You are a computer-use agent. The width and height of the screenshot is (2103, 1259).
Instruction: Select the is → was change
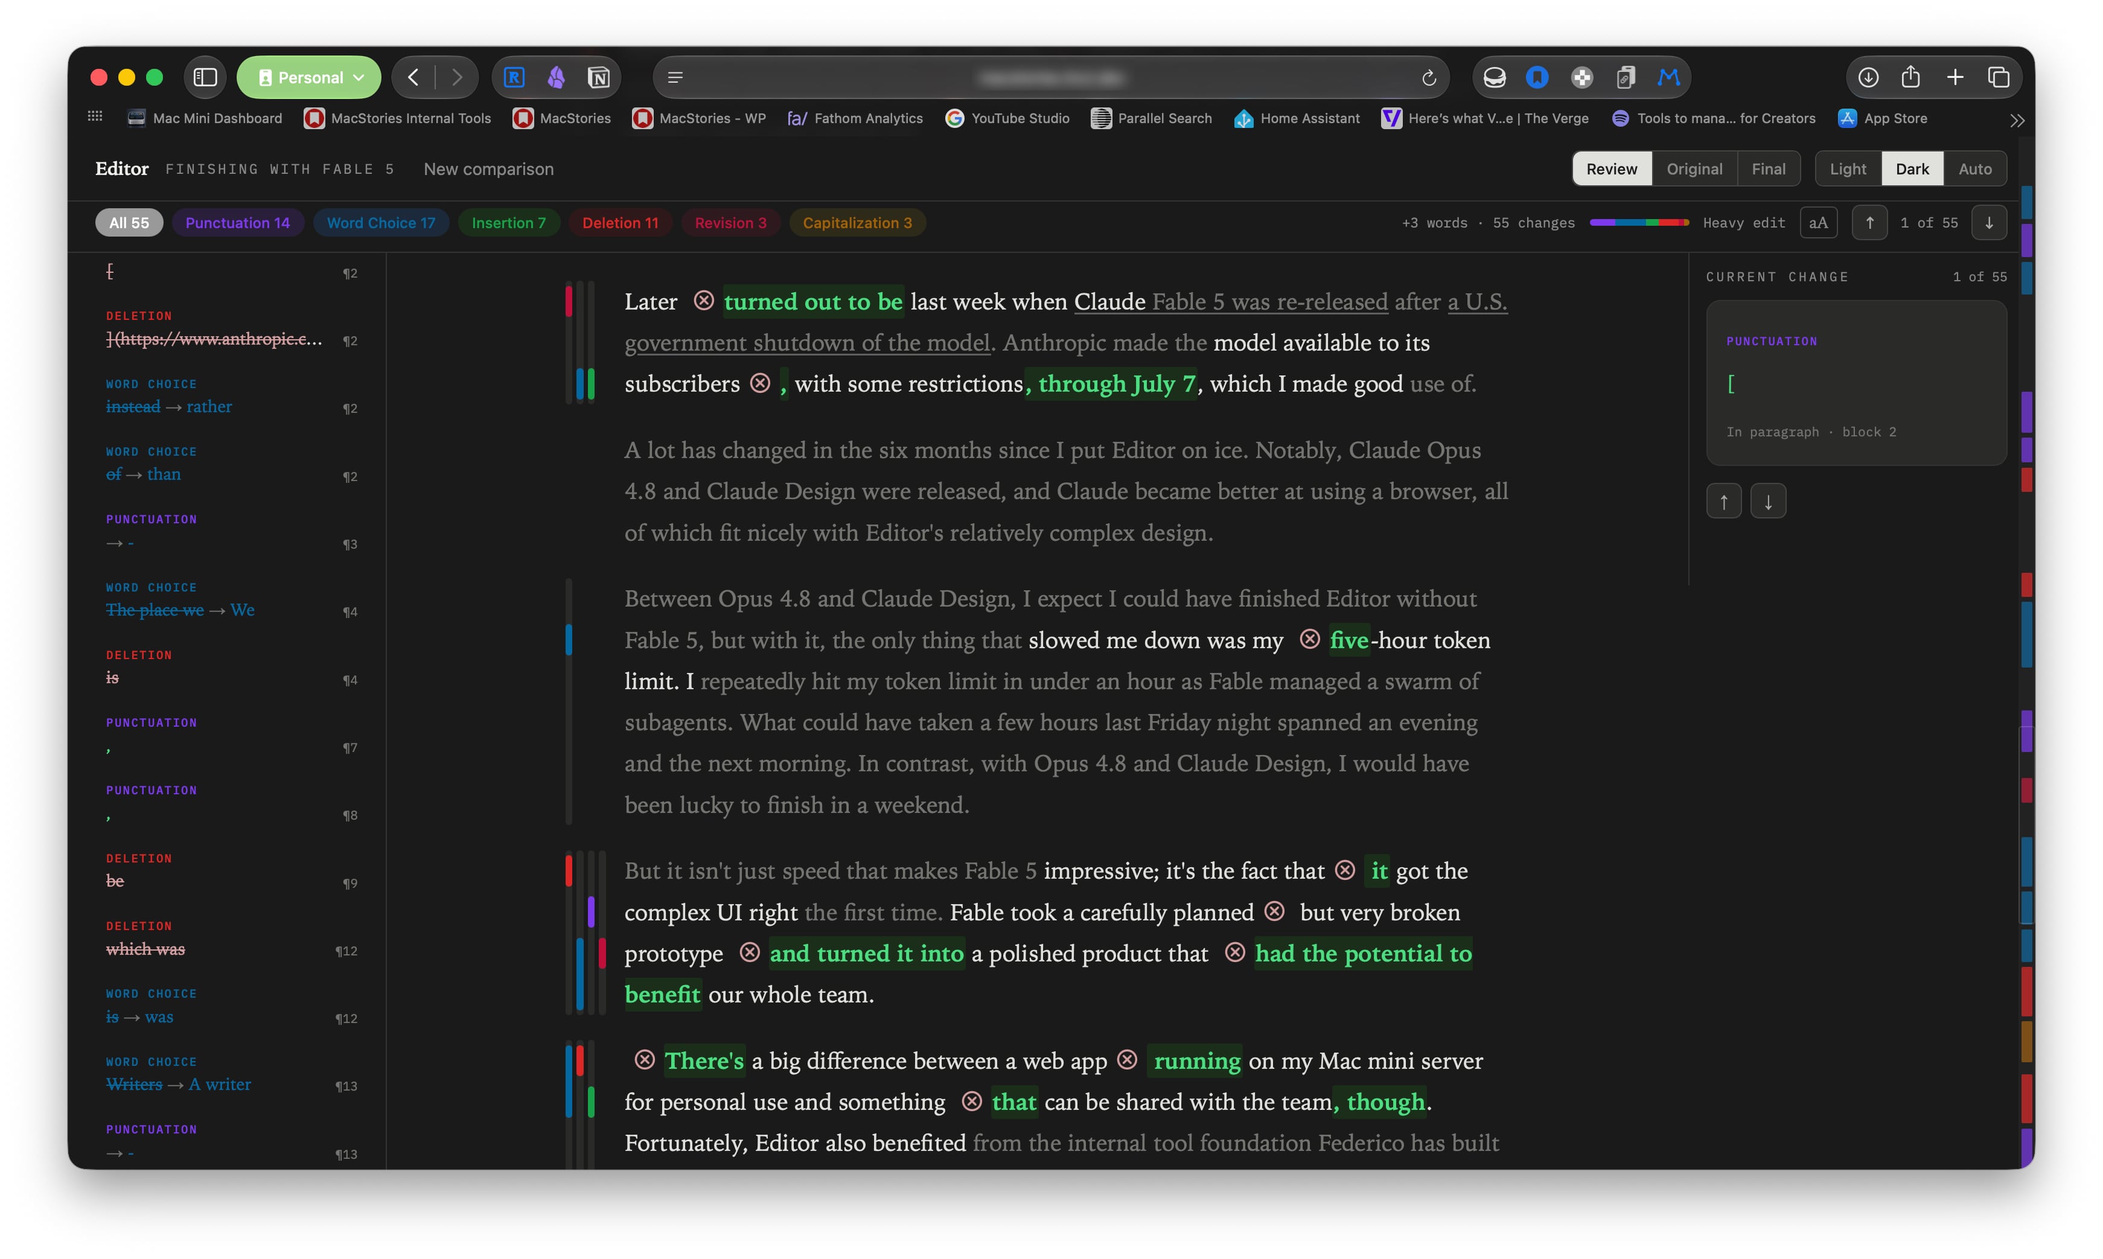tap(231, 1007)
